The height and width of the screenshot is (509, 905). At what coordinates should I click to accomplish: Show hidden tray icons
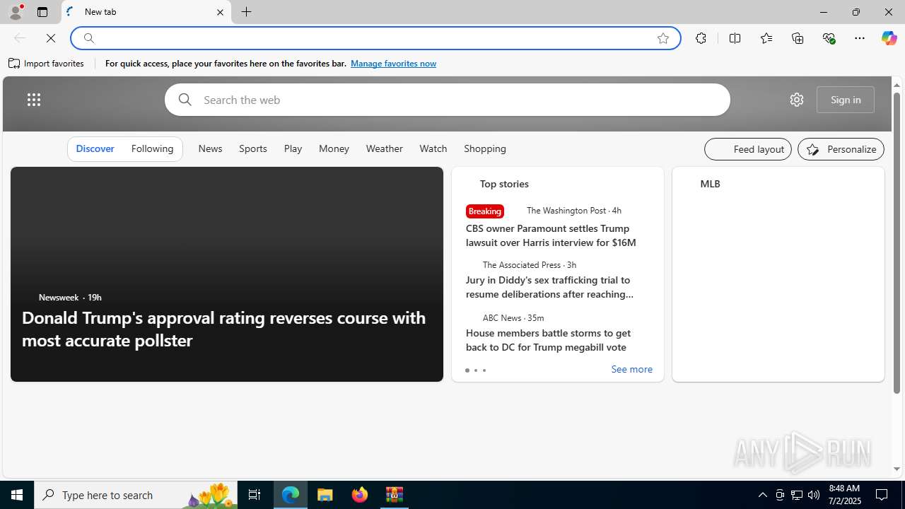(762, 495)
